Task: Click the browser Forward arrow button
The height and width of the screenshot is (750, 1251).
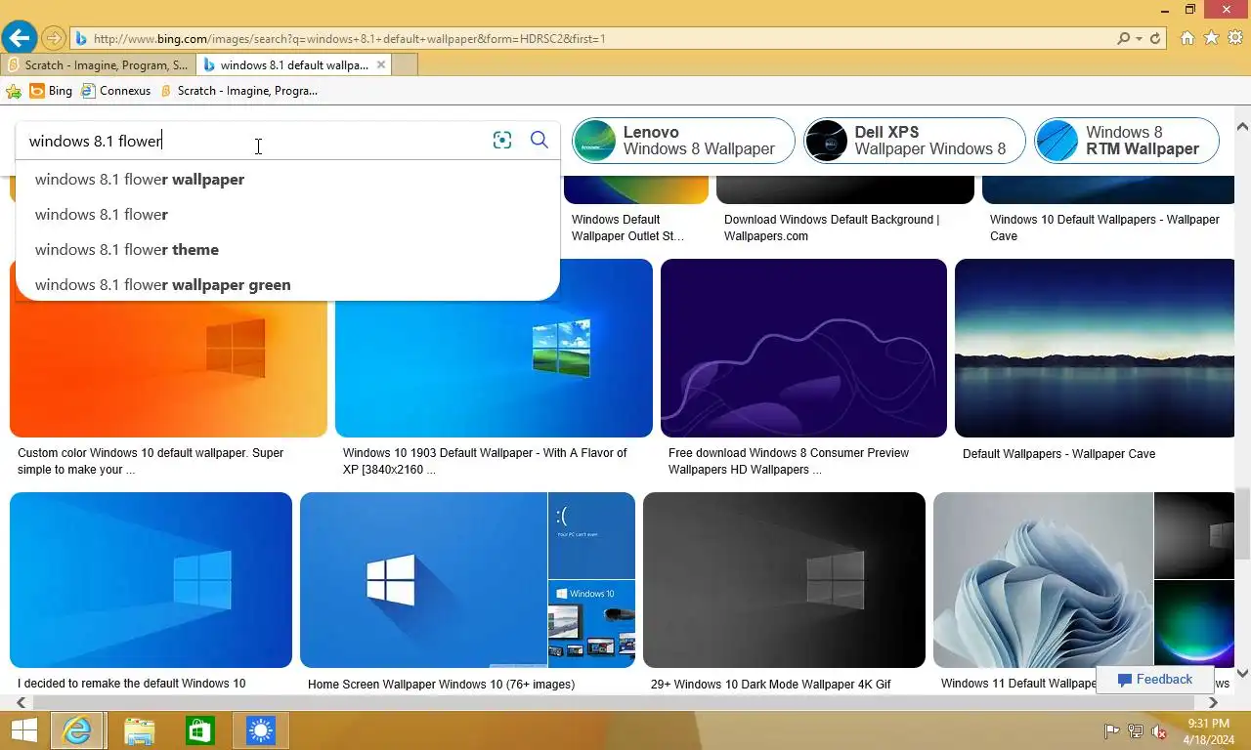Action: coord(54,39)
